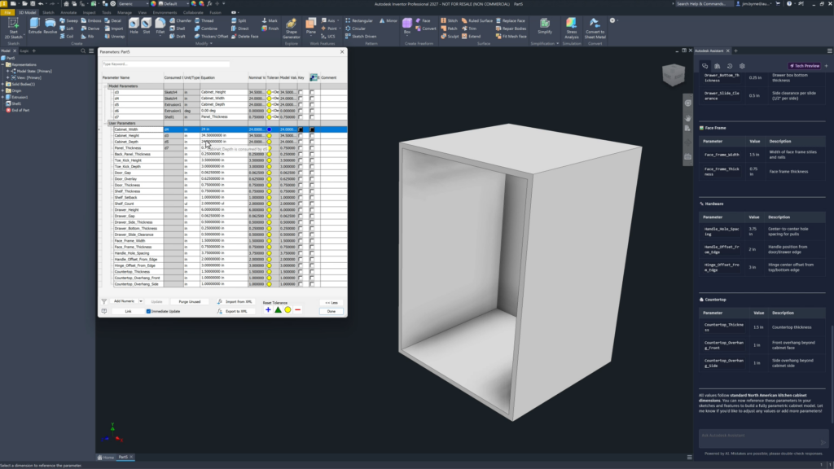This screenshot has height=469, width=834.
Task: Toggle export checkbox for Handle_Hole_Spacing row
Action: [x=312, y=253]
